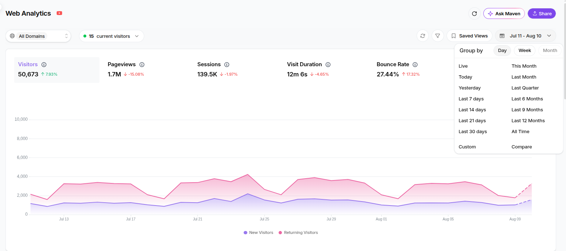Collapse the Jul 11 - Aug 10 date picker

[525, 36]
